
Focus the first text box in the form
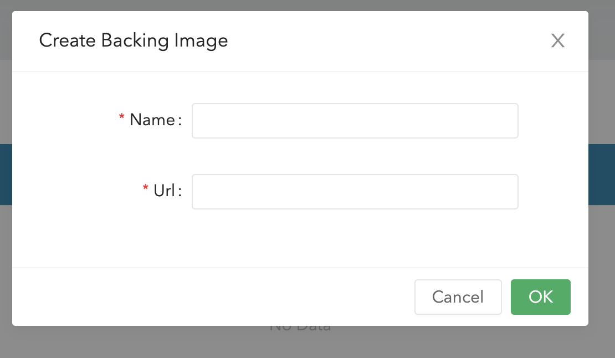coord(355,120)
